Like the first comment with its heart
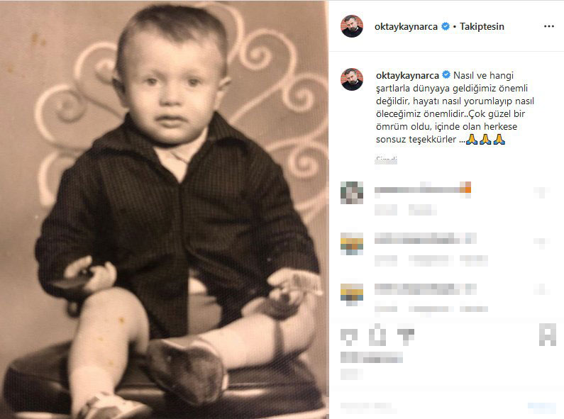Image resolution: width=564 pixels, height=419 pixels. coord(543,192)
